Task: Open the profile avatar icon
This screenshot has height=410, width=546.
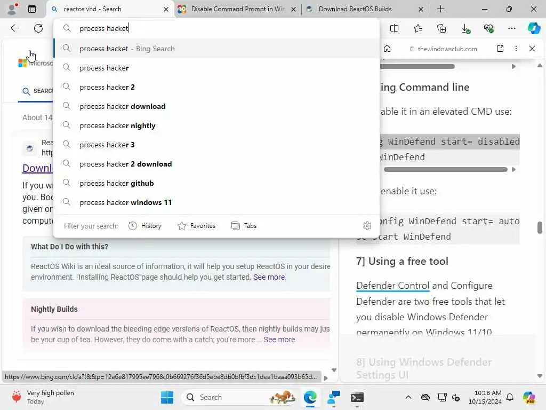Action: [x=12, y=9]
